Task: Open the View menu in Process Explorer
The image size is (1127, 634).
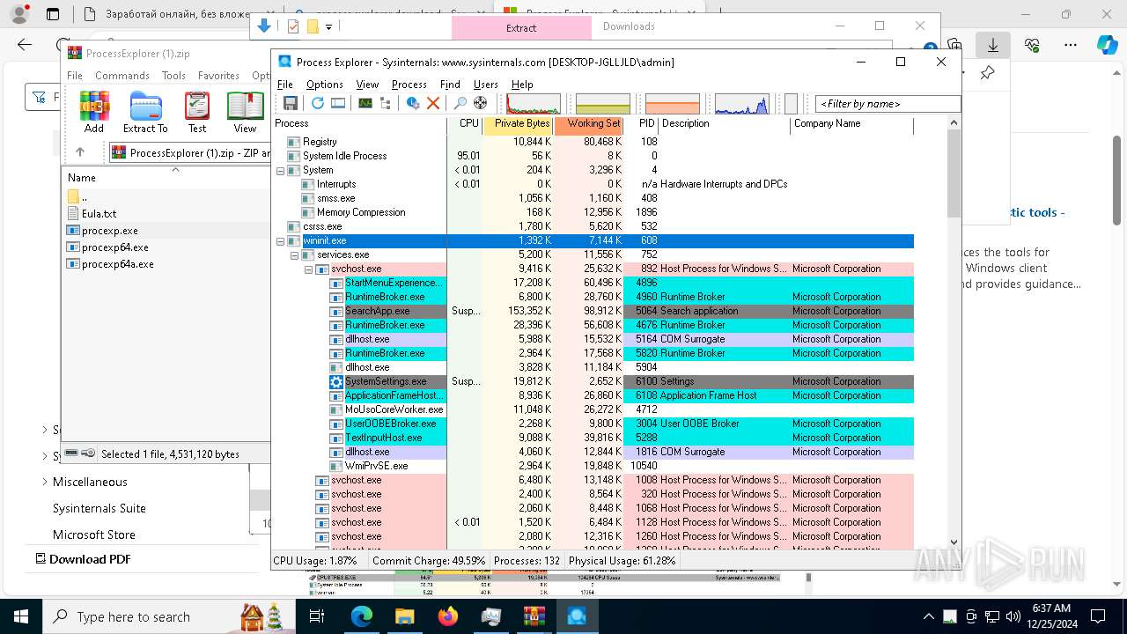Action: pos(367,85)
